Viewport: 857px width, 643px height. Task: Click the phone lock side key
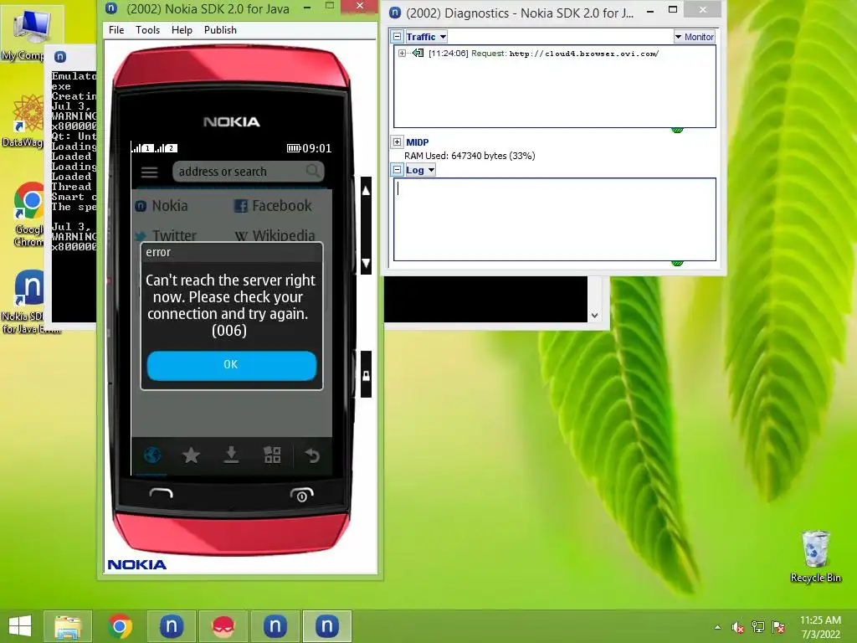pos(366,375)
